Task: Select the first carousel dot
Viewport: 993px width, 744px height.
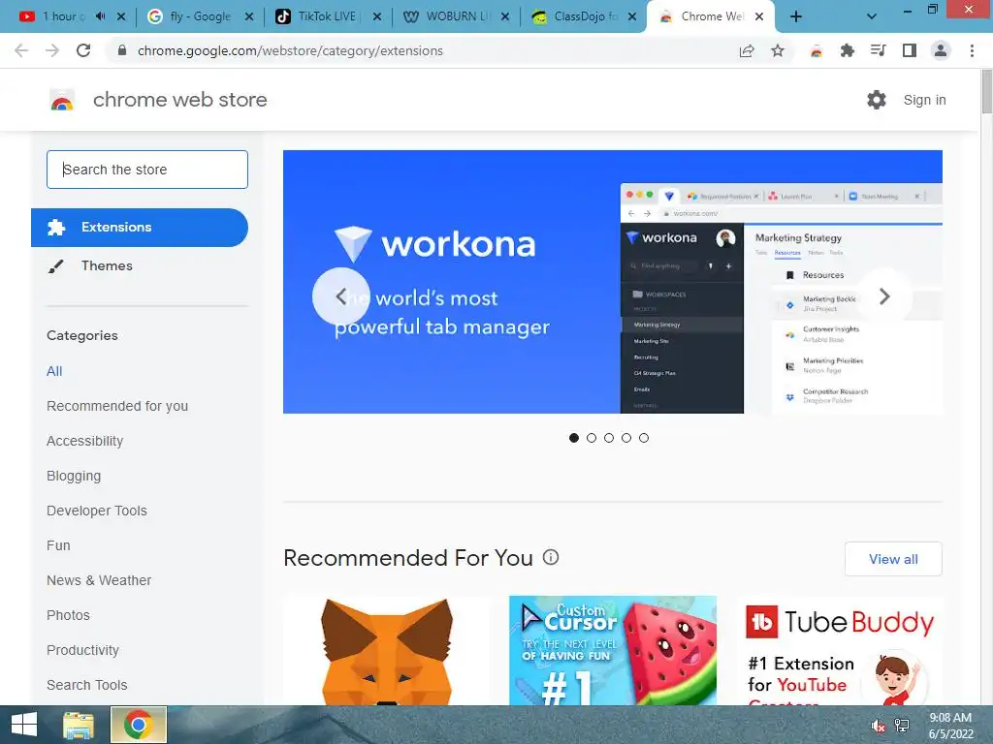Action: [x=574, y=438]
